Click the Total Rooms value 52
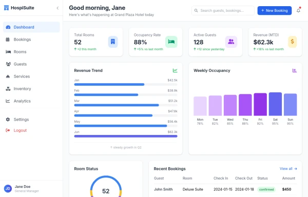This screenshot has height=197, width=308. [78, 42]
